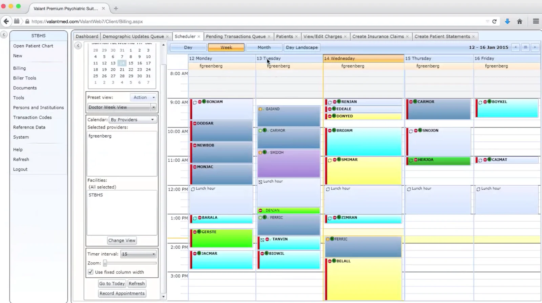This screenshot has height=303, width=542.
Task: Click the dollar icon on SMIJOH appointment
Action: (x=265, y=152)
